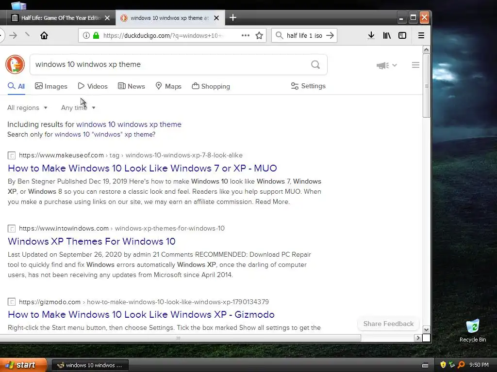497x372 pixels.
Task: Open 'windows 10 windows xp theme' corrected link
Action: 129,124
